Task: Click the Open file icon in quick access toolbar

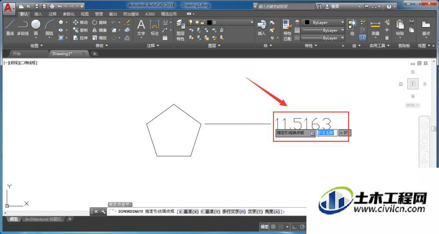Action: coord(29,6)
